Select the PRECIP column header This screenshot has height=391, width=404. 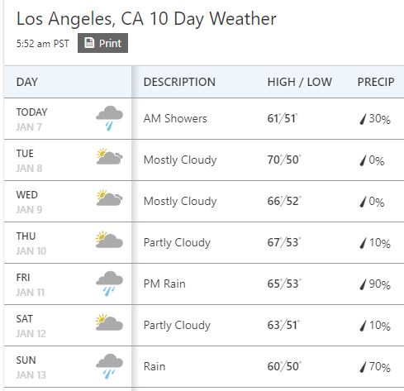tap(376, 82)
